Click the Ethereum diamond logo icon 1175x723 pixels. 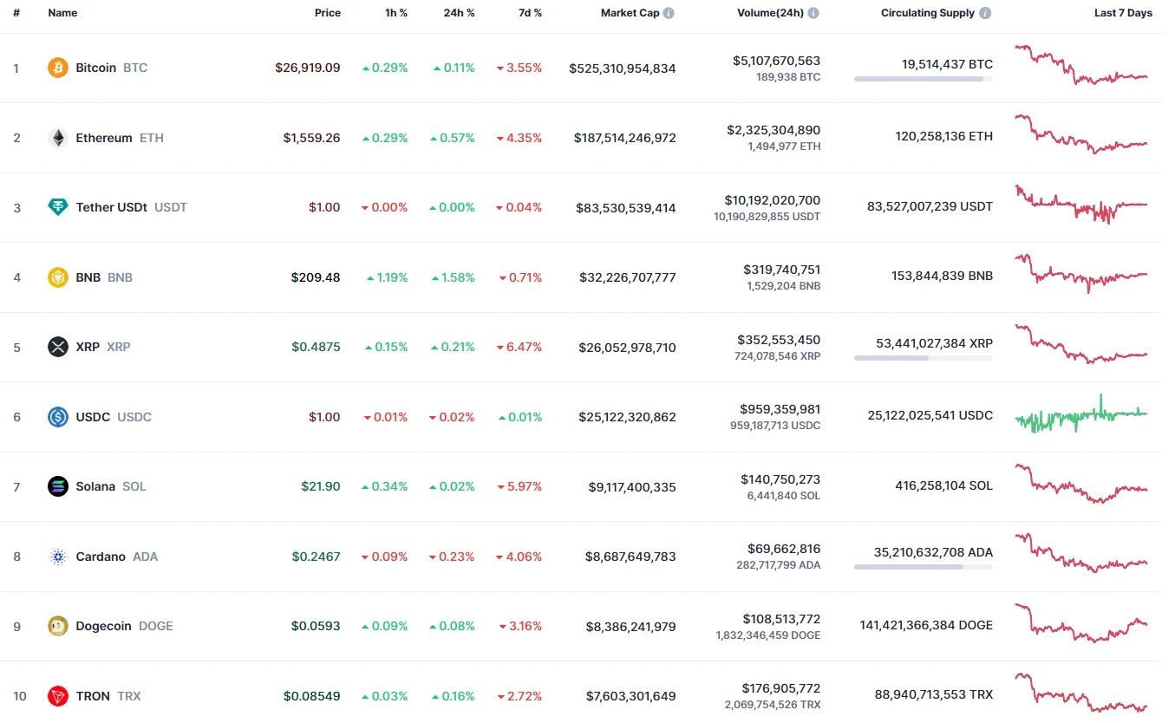tap(58, 138)
